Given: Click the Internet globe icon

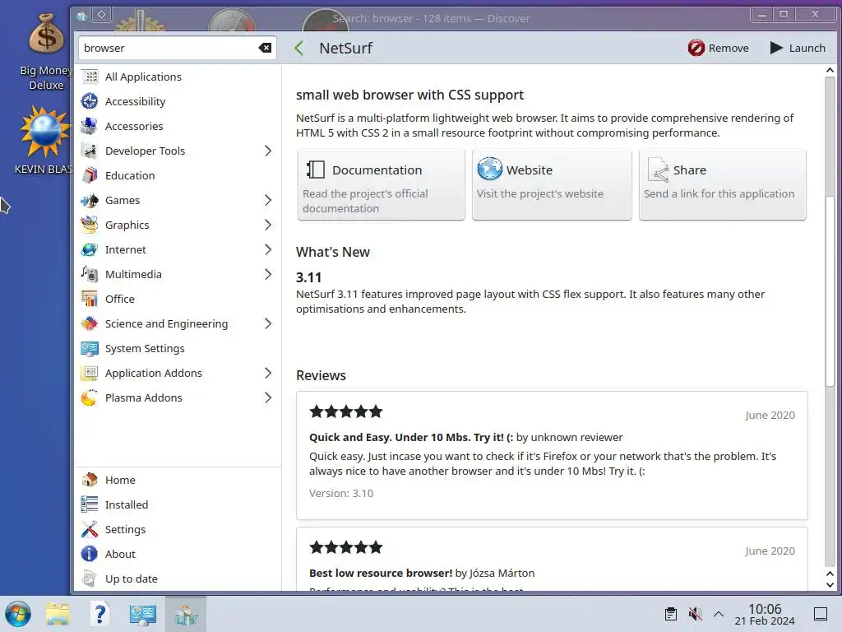Looking at the screenshot, I should (x=89, y=250).
